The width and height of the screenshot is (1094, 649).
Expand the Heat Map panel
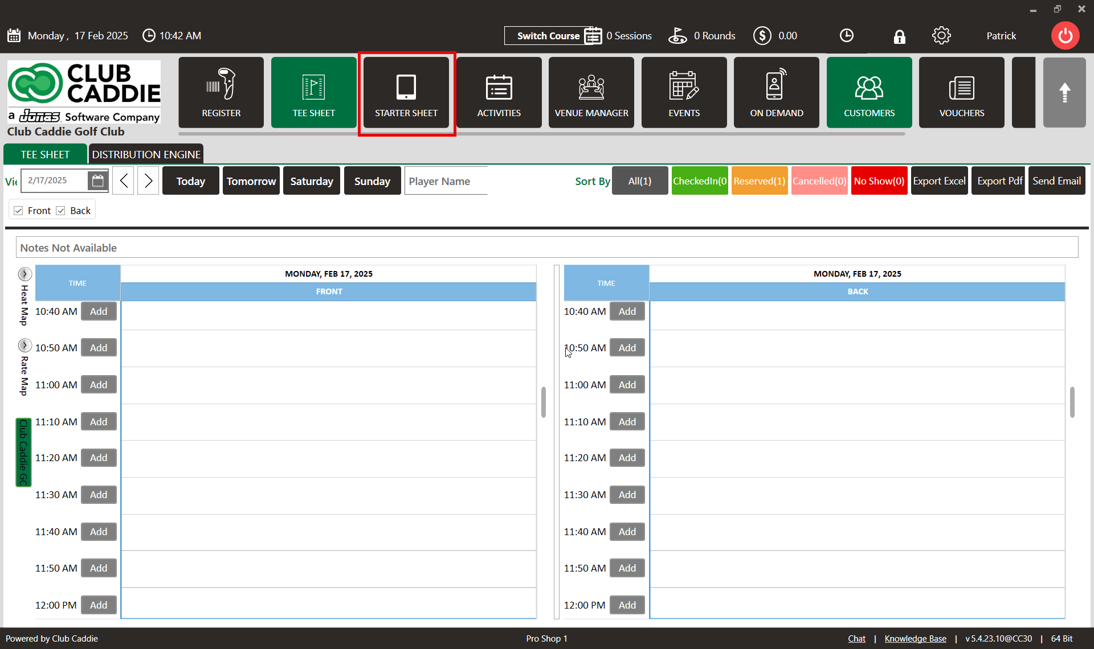click(25, 274)
